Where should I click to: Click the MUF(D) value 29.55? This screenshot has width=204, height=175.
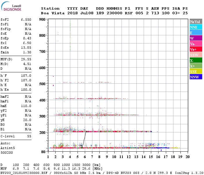pyautogui.click(x=26, y=60)
